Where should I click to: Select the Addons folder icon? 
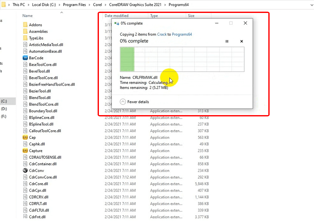(x=25, y=25)
